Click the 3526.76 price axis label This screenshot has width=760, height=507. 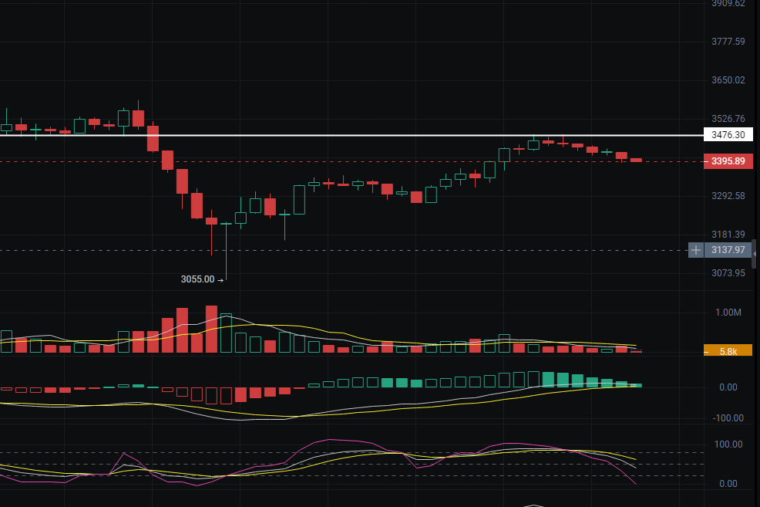(728, 119)
